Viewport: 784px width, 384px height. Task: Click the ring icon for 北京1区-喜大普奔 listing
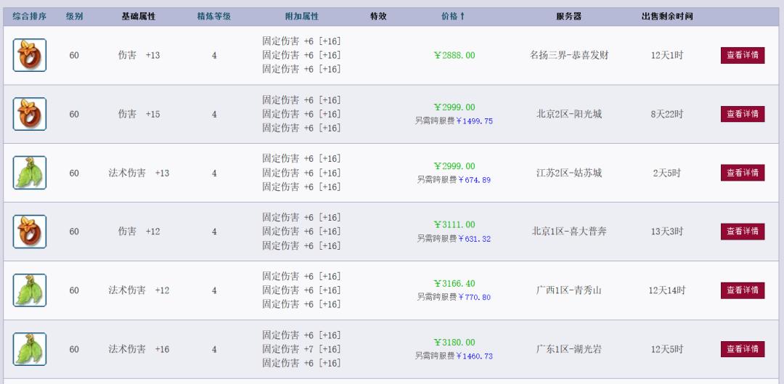(30, 232)
